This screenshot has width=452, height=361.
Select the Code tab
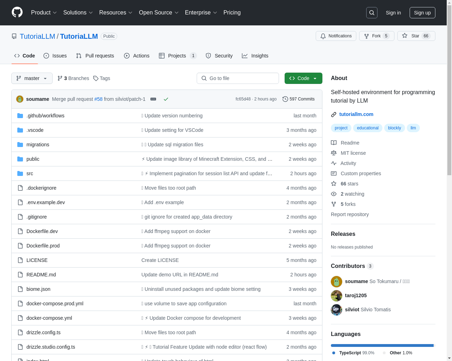[24, 56]
